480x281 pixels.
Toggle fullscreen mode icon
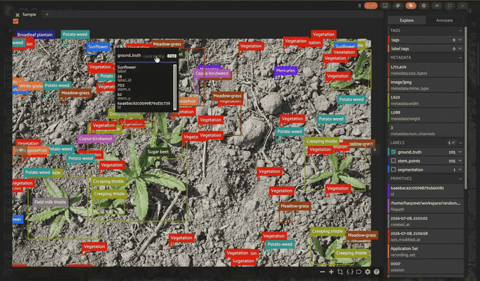[x=450, y=6]
